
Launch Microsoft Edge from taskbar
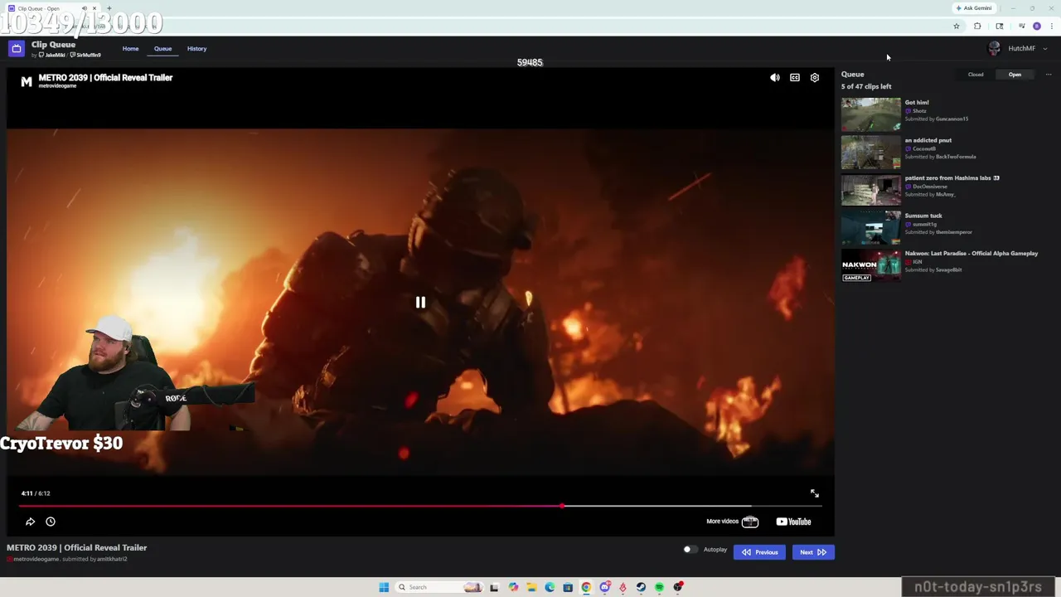click(x=550, y=587)
